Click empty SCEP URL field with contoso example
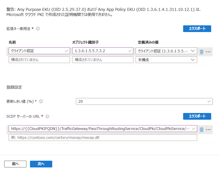Screen dimensions: 220x172 (103, 138)
